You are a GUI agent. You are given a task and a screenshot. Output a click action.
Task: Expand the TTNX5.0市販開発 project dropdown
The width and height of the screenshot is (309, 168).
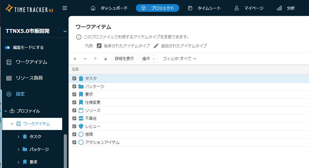[65, 31]
